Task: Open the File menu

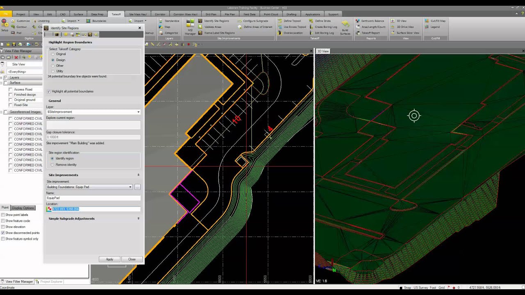Action: tap(6, 14)
